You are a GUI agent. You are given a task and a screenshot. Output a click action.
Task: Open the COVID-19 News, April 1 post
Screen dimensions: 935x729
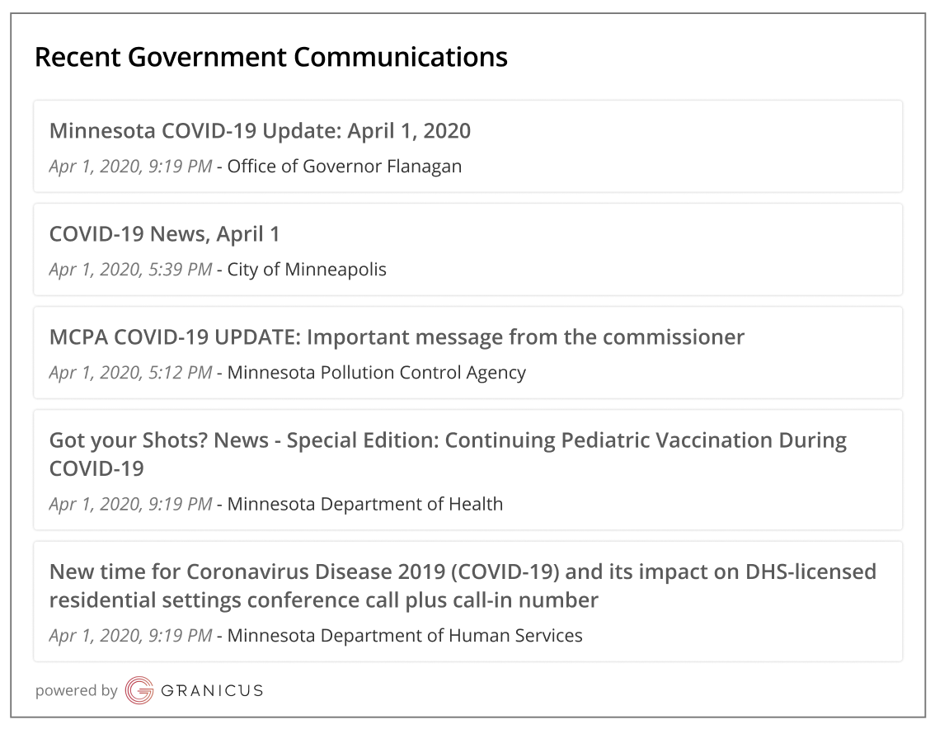(165, 233)
